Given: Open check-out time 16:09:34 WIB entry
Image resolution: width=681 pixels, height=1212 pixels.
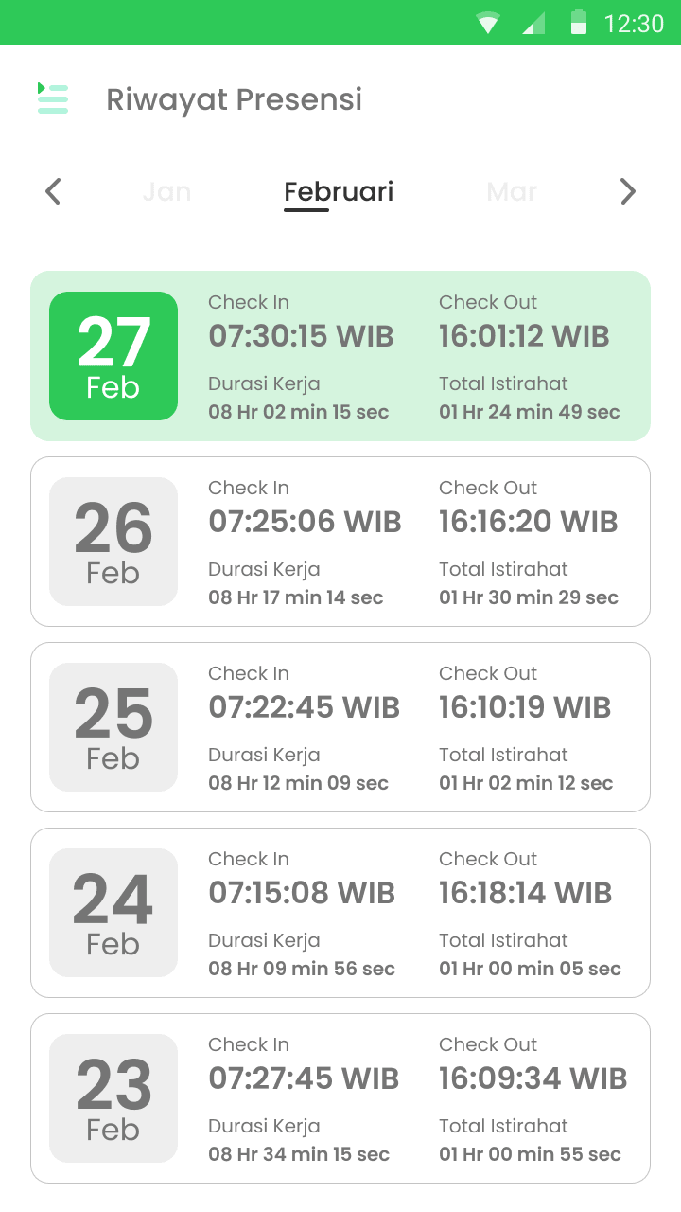Looking at the screenshot, I should click(533, 1078).
